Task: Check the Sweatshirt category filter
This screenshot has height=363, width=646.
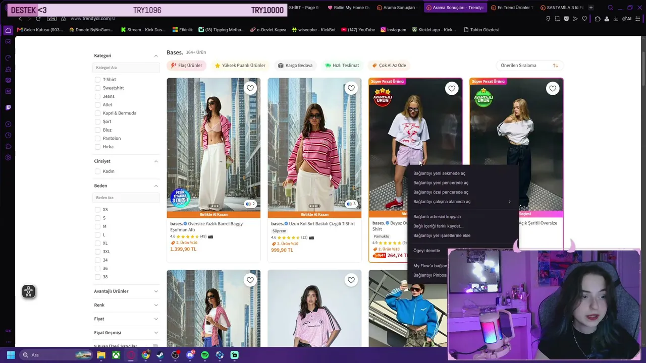Action: (x=97, y=88)
